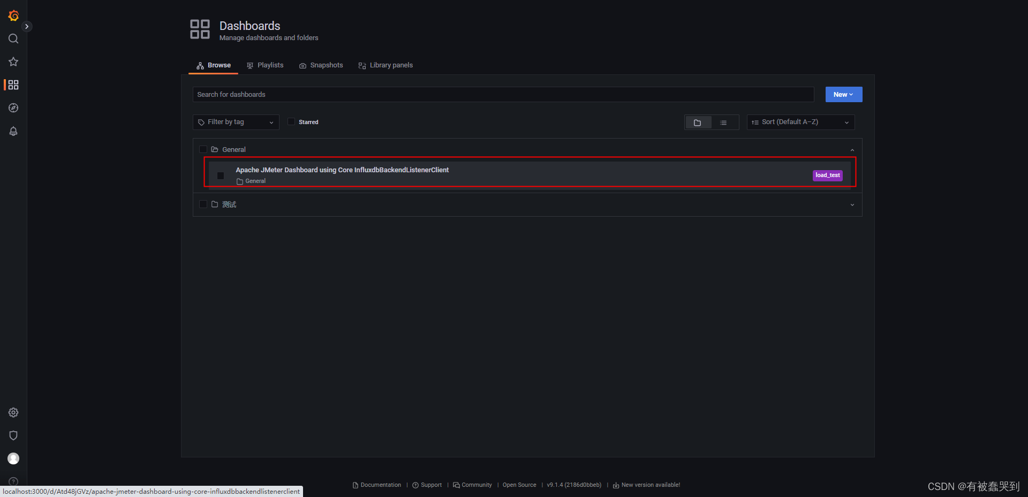Open the Documentation footer link
This screenshot has width=1028, height=497.
[x=377, y=485]
